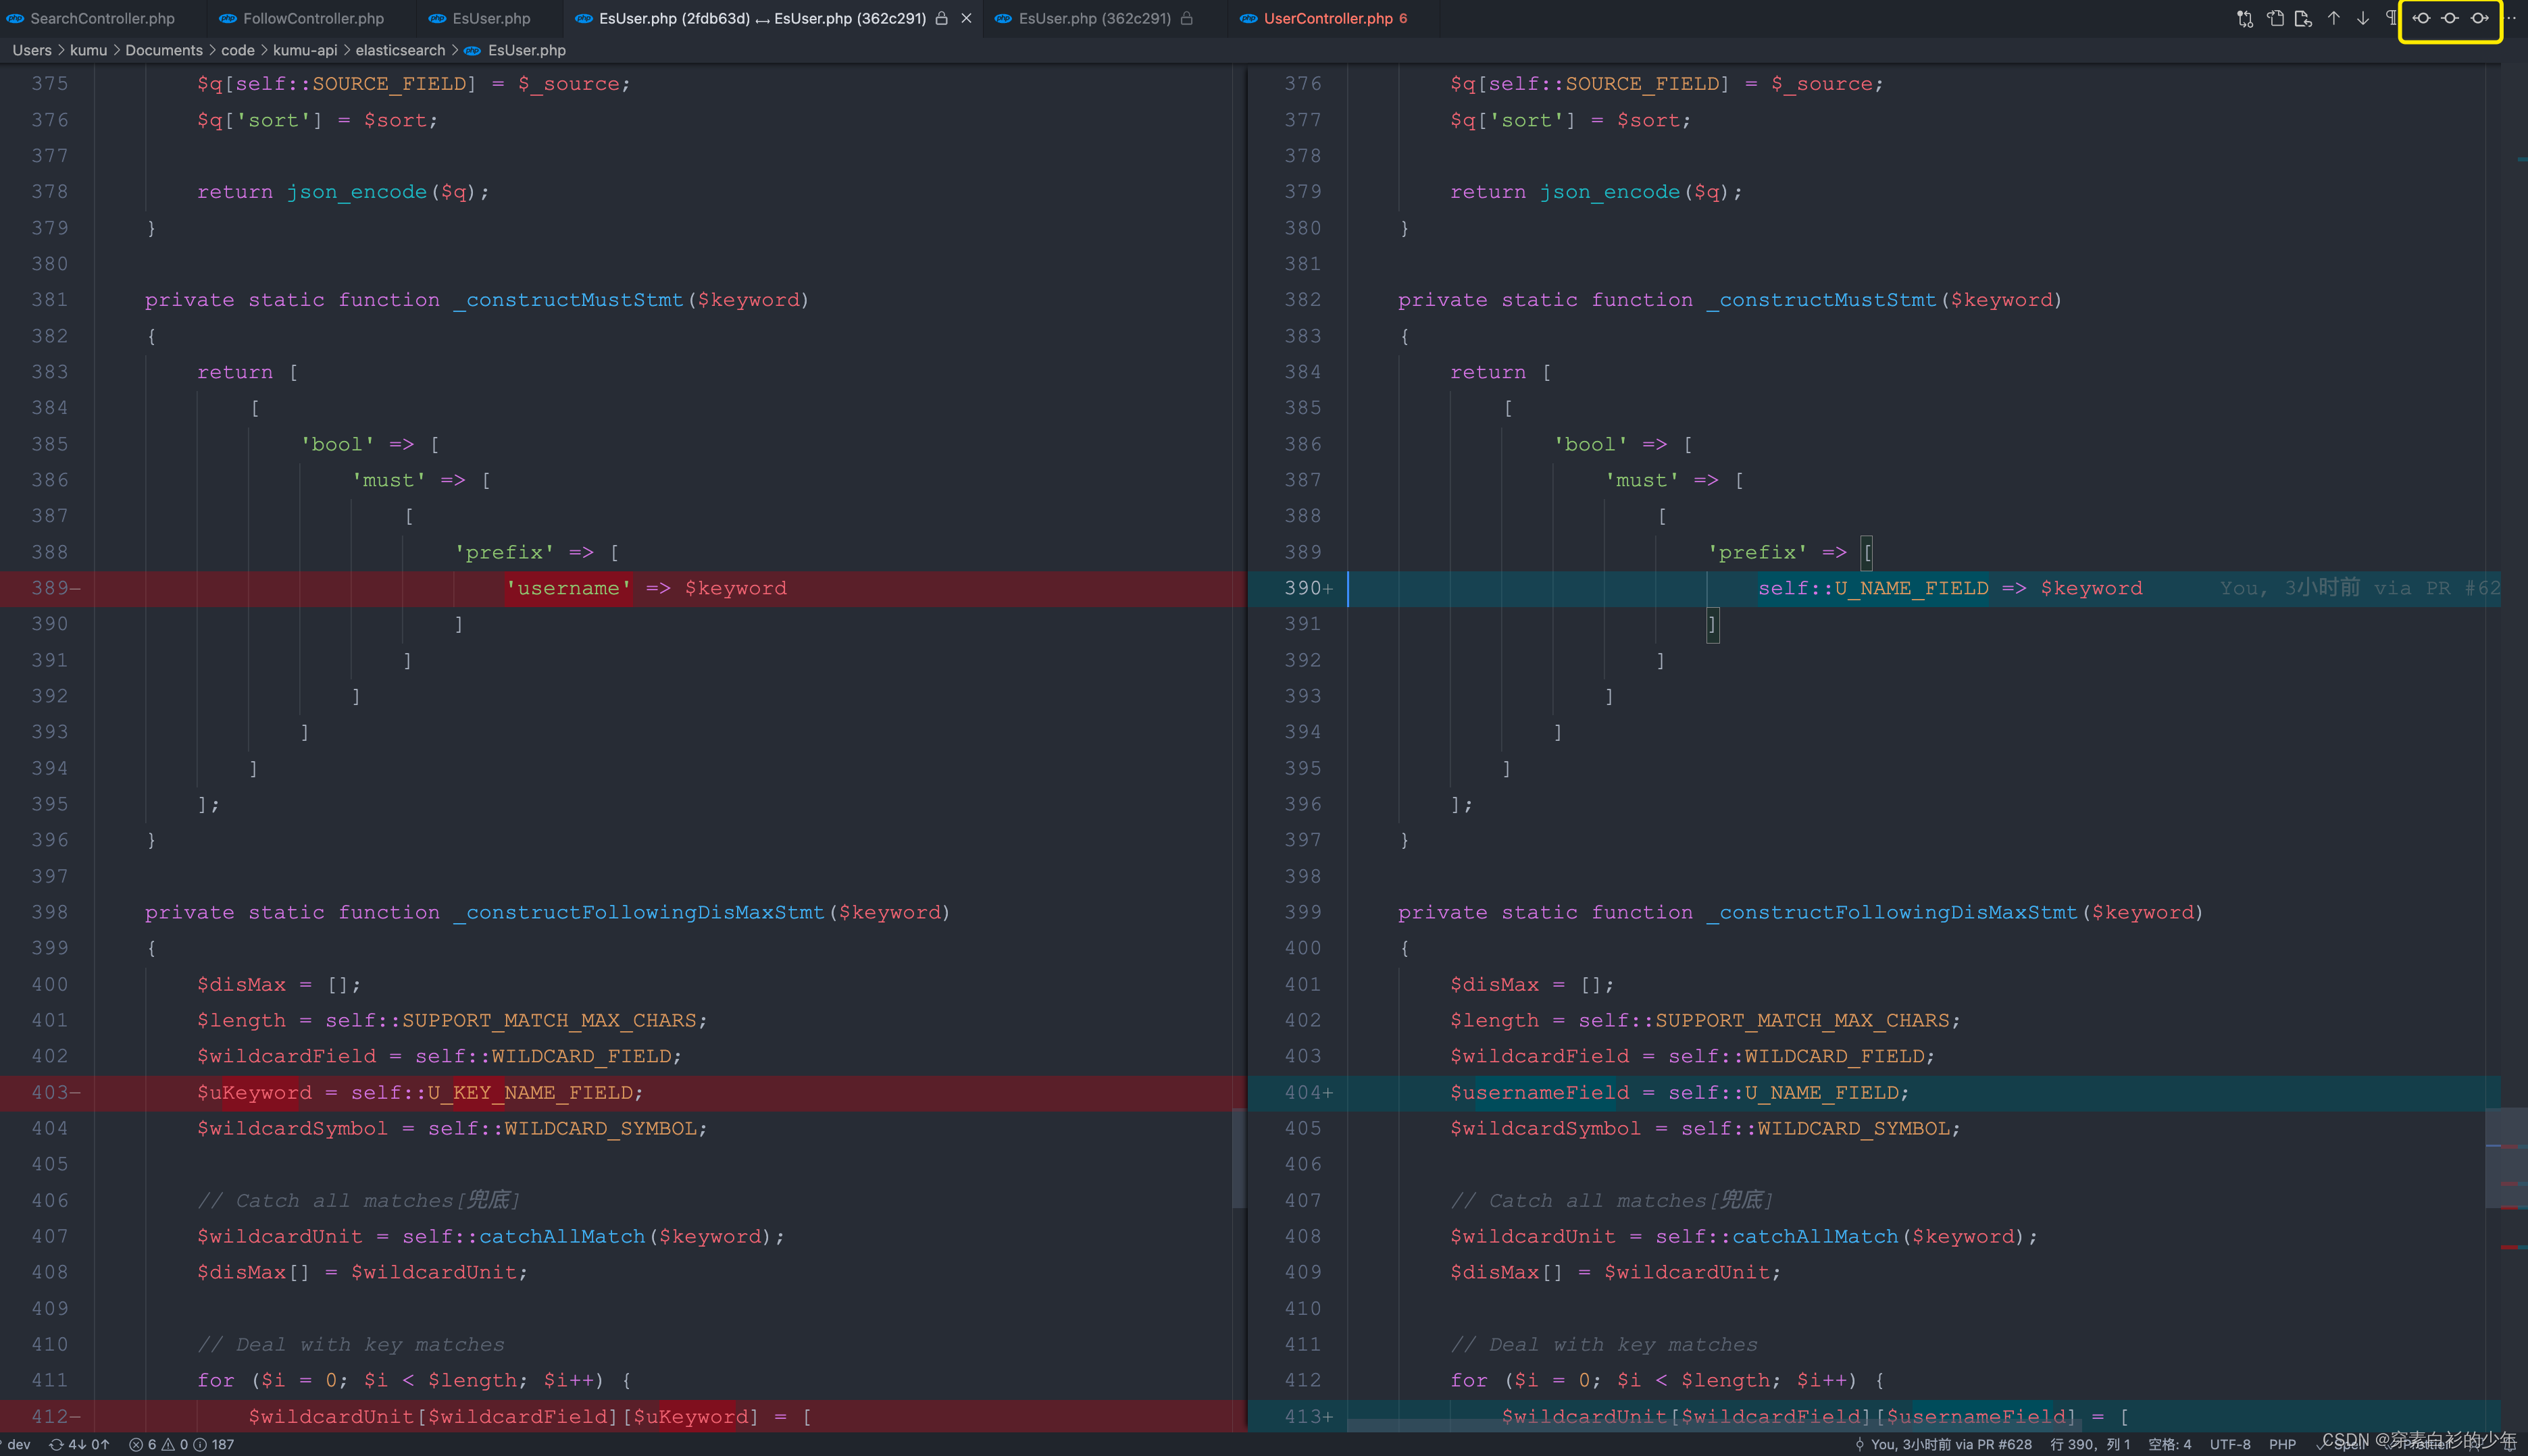Close the EsUser.php diff tab
The image size is (2528, 1456).
click(966, 18)
